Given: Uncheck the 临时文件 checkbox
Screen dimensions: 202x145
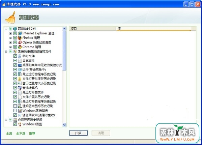Looking at the screenshot, I should tap(15, 56).
